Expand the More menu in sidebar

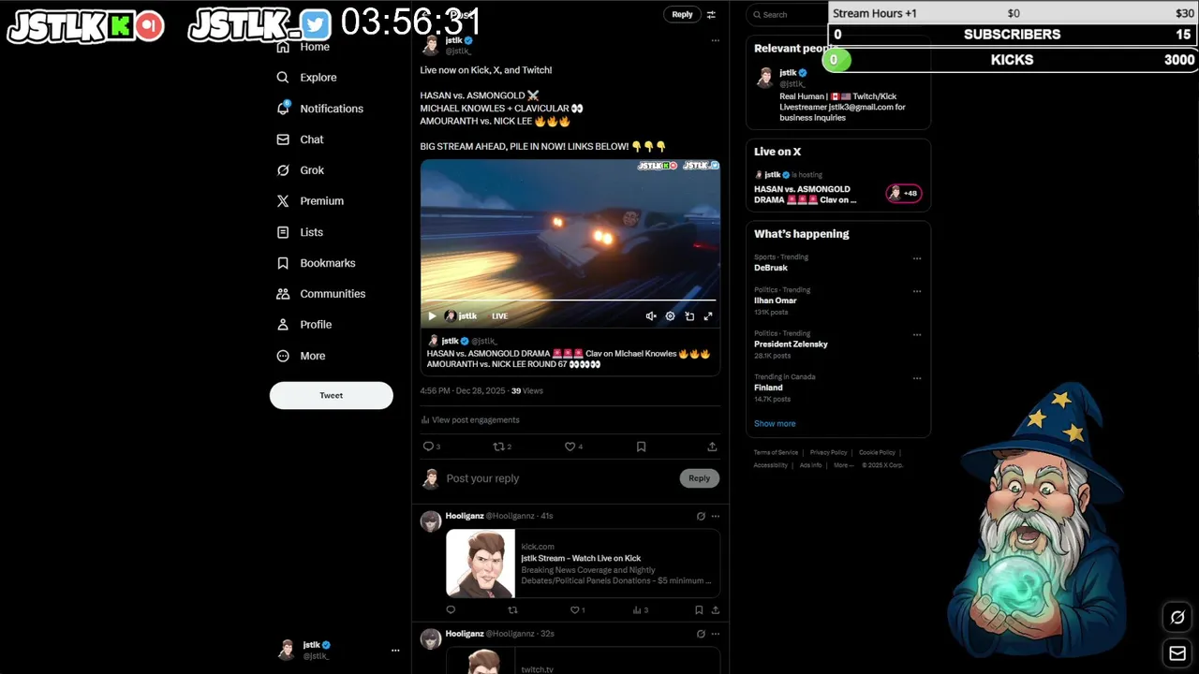click(x=301, y=356)
